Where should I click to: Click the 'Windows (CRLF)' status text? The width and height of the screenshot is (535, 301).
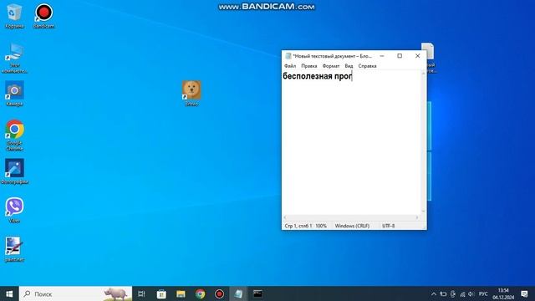click(352, 226)
